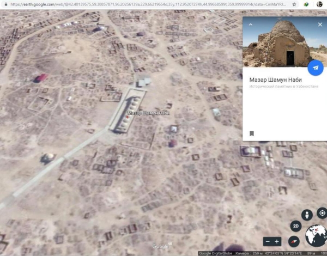Click the Мазар Шамун Наби map label
Screen dimensions: 327x256
pos(149,113)
